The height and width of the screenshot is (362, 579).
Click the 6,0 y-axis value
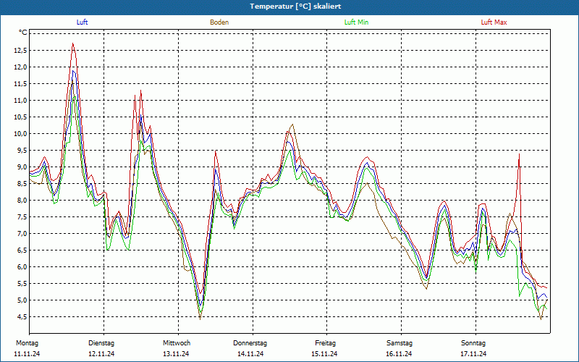(22, 266)
